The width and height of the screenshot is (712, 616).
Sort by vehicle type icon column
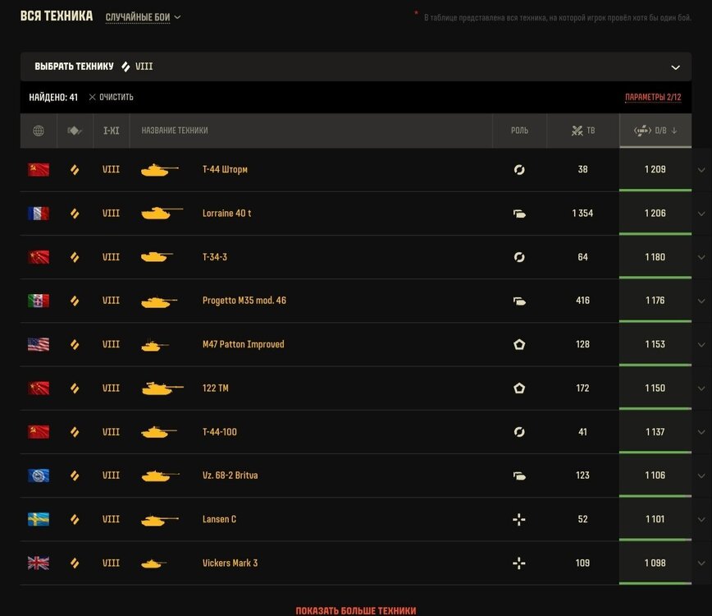75,131
